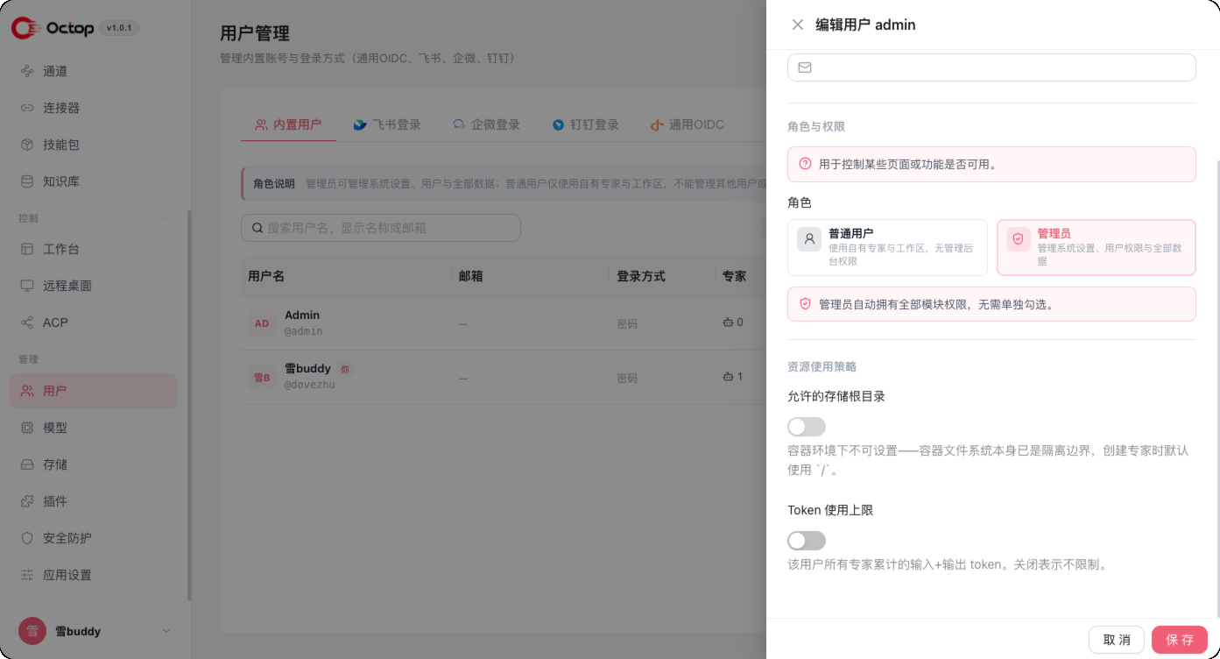This screenshot has width=1220, height=659.
Task: Click the 角色与权限 section heading
Action: (x=816, y=126)
